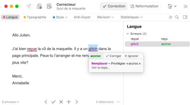Open the settings sliders dropdown
190x105 pixels.
coord(172,6)
